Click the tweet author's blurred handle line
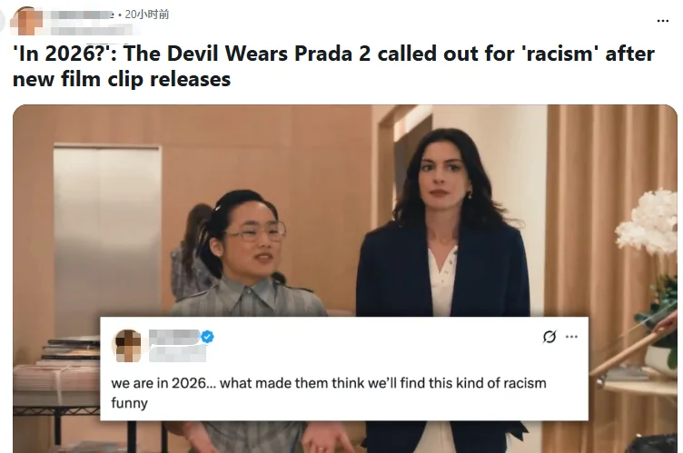683x453 pixels. coord(177,354)
